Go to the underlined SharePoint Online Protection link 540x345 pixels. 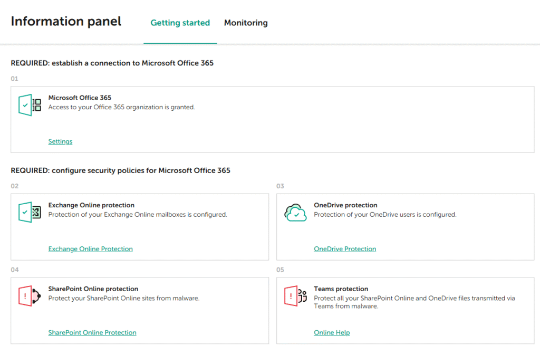92,332
